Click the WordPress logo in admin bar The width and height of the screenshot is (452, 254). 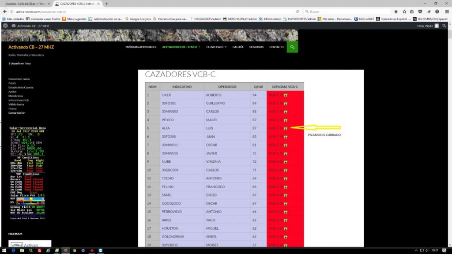point(5,26)
